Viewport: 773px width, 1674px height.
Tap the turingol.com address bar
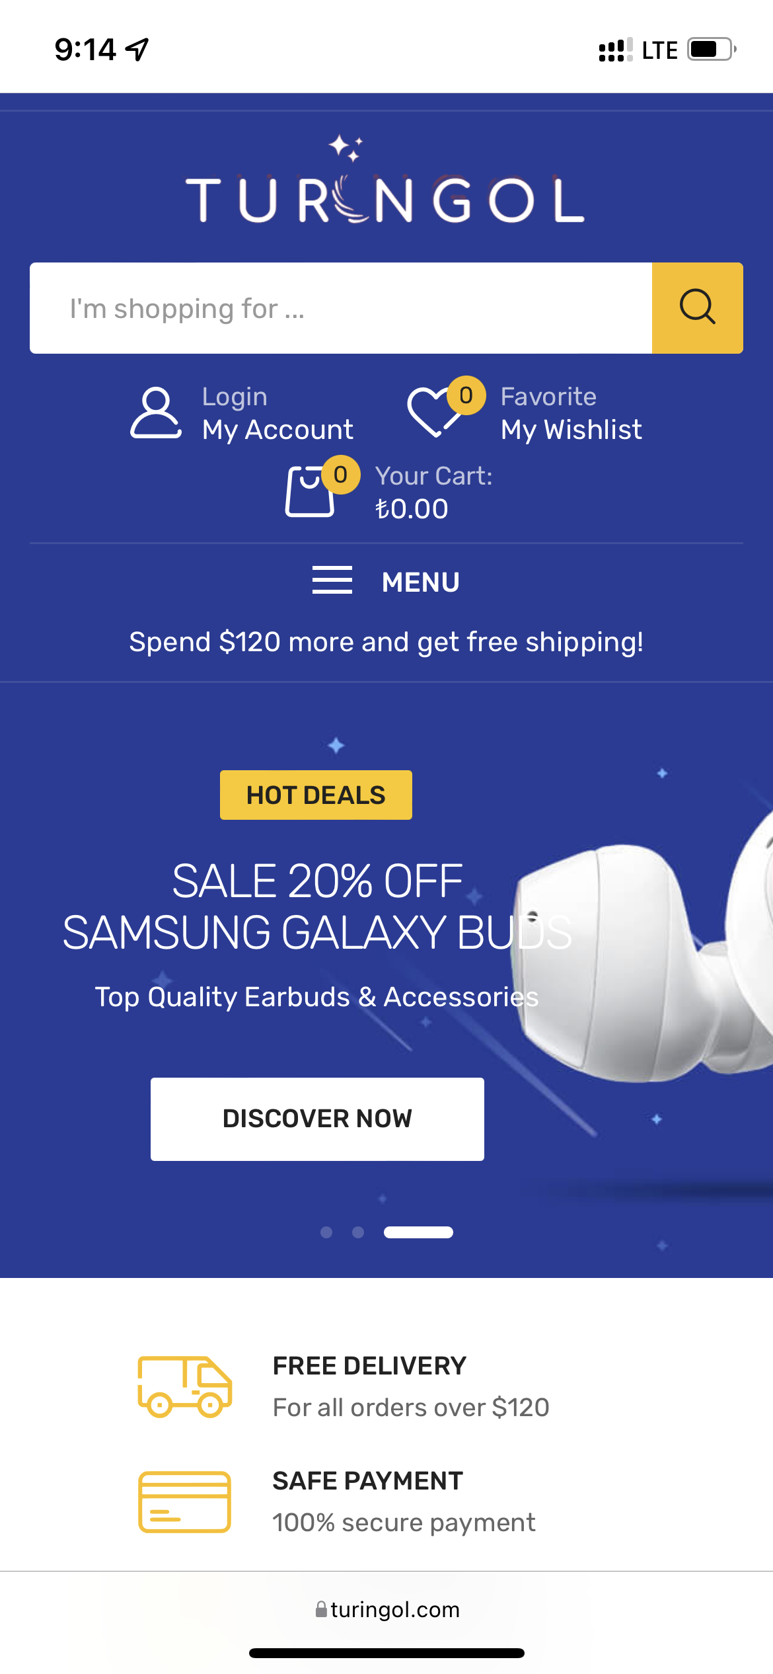(386, 1609)
